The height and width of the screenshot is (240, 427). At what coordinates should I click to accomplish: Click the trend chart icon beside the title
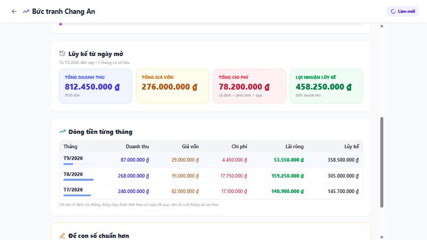pyautogui.click(x=26, y=11)
